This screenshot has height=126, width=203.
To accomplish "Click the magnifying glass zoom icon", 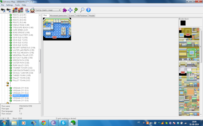I will coord(82,10).
